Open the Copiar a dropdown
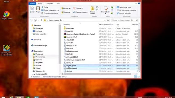This screenshot has height=98, width=175. point(66,12)
